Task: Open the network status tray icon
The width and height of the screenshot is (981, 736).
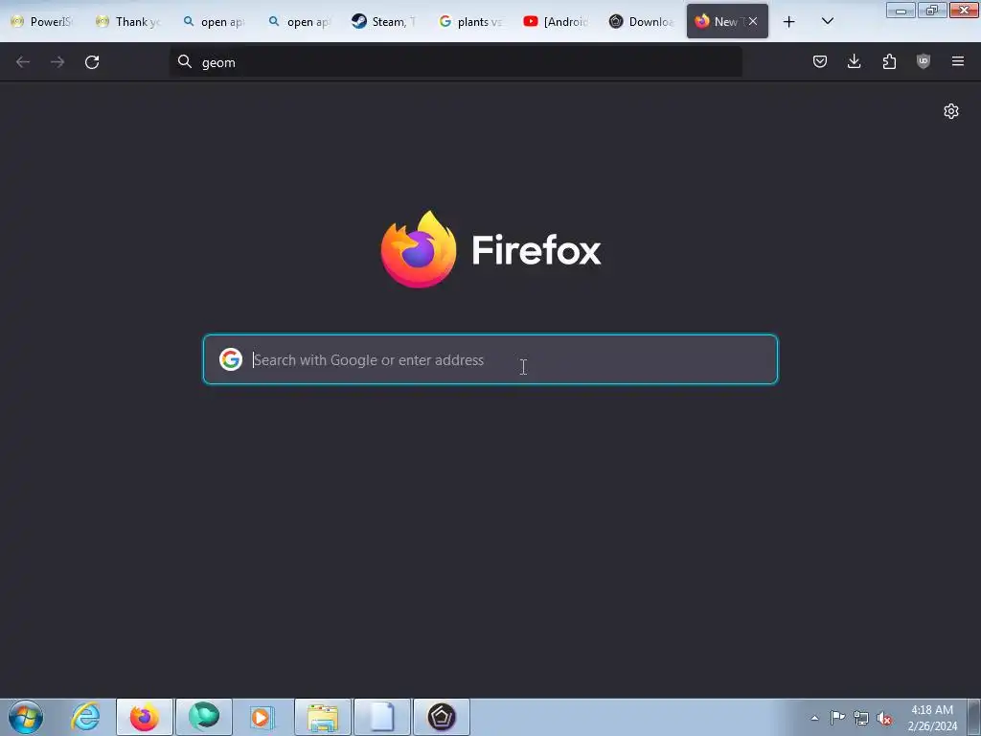Action: pos(861,718)
